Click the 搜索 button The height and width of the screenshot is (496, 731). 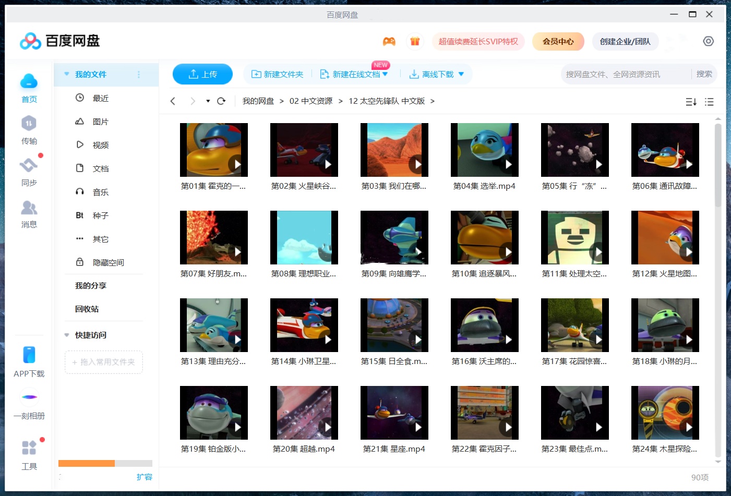coord(704,74)
